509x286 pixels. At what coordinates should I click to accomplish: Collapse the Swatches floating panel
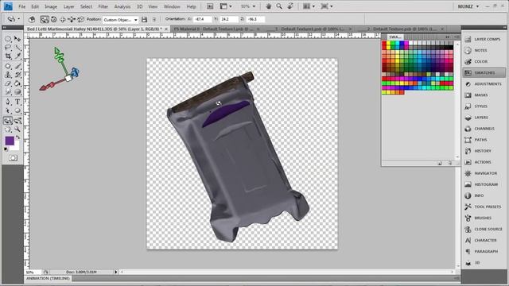coord(448,37)
